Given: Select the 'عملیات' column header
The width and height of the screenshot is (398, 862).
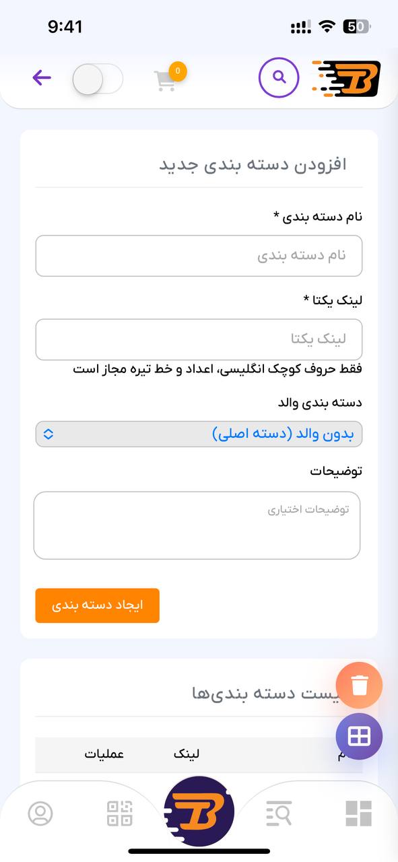Looking at the screenshot, I should click(104, 754).
